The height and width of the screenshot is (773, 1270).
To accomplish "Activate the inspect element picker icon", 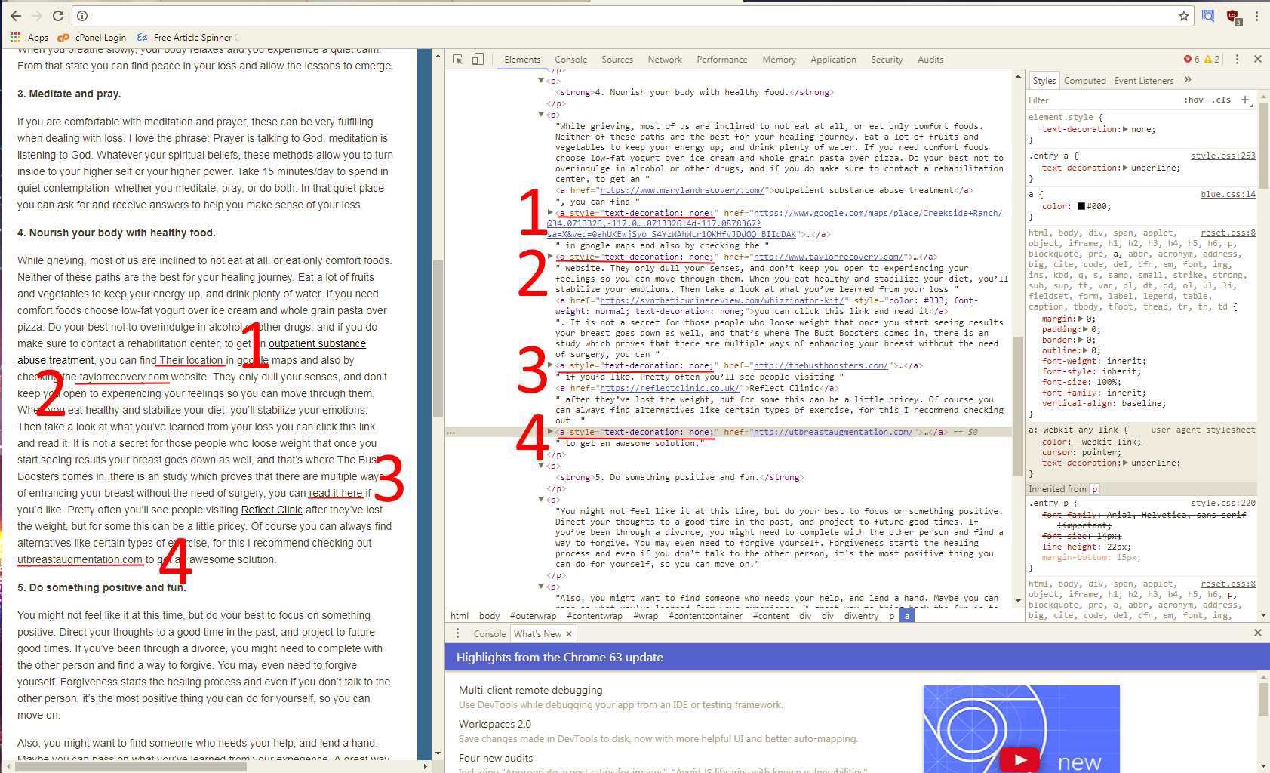I will [457, 59].
